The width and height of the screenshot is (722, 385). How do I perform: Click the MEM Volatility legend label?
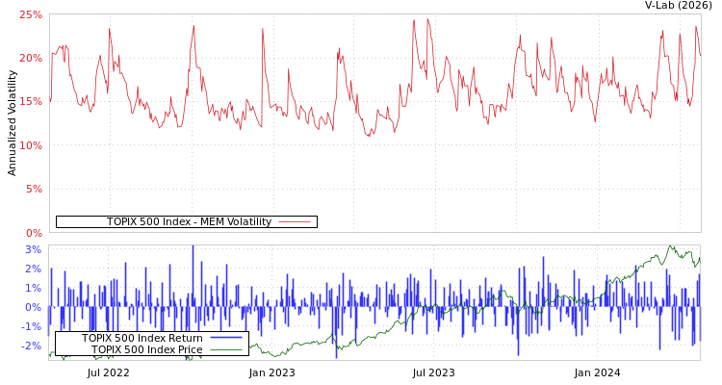(x=189, y=222)
